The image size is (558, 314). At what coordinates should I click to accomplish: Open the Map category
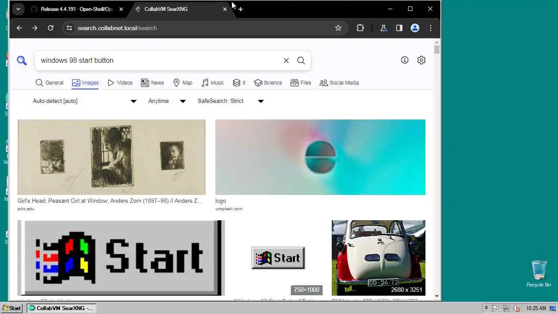183,83
